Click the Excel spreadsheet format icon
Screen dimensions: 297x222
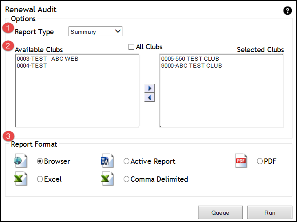click(20, 179)
